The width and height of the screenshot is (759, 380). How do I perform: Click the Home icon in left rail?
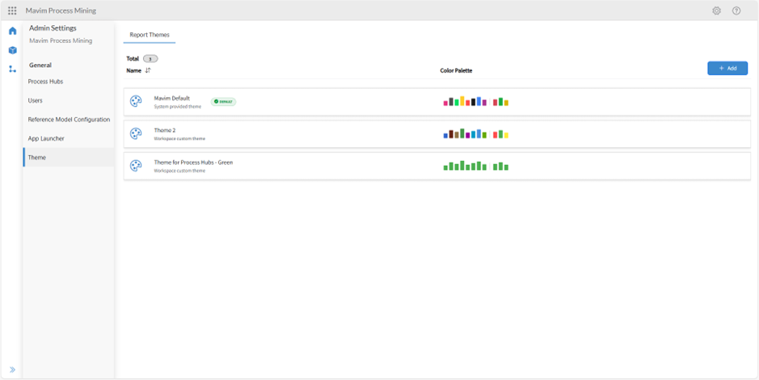pyautogui.click(x=12, y=31)
